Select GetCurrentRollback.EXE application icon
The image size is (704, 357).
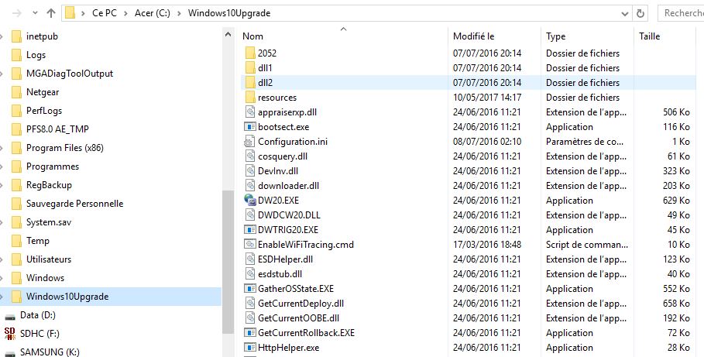249,333
